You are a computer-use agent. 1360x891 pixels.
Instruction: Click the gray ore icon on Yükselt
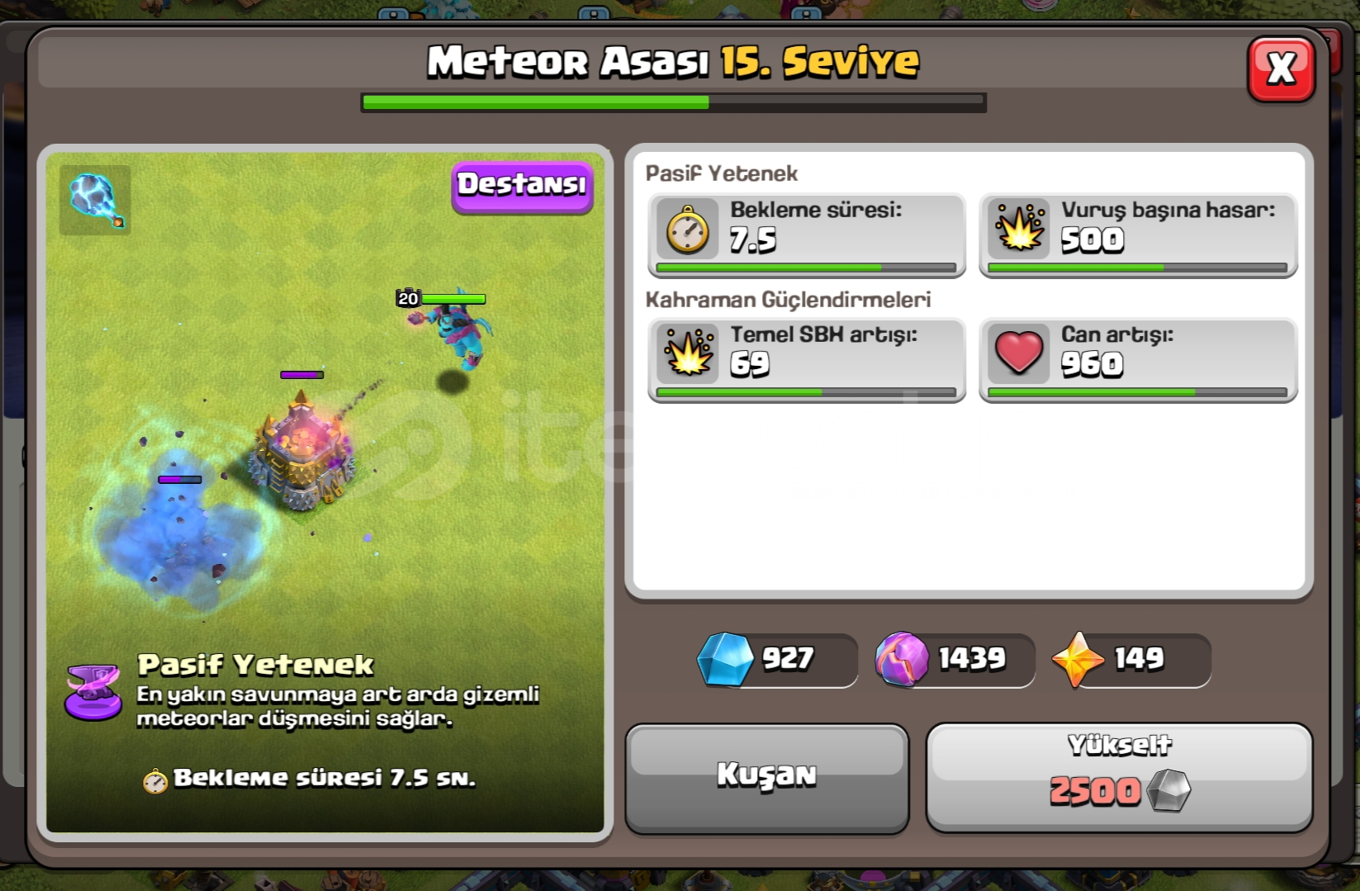click(x=1168, y=790)
